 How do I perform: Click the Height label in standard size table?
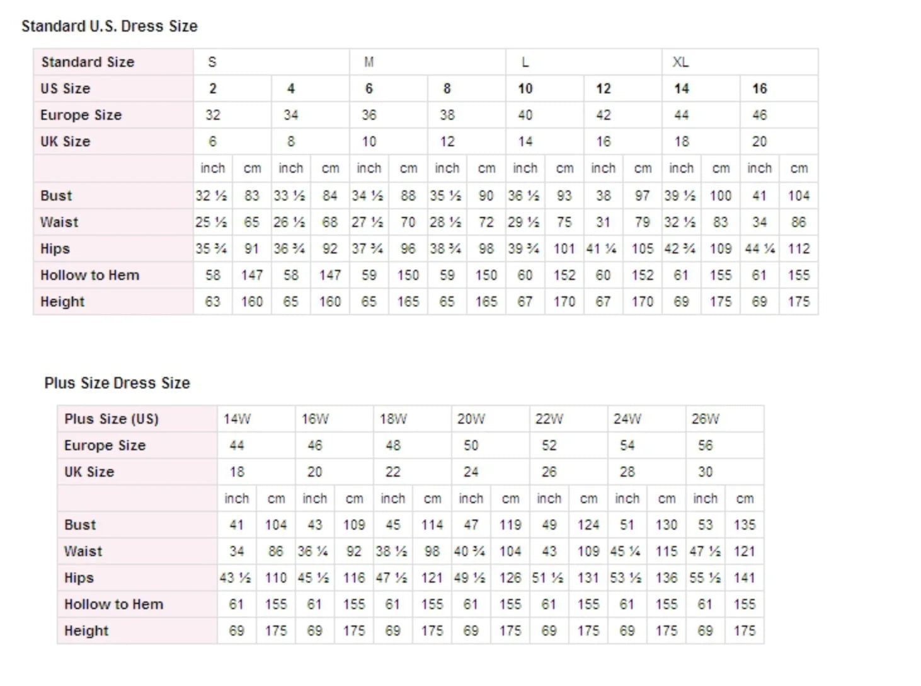[62, 301]
